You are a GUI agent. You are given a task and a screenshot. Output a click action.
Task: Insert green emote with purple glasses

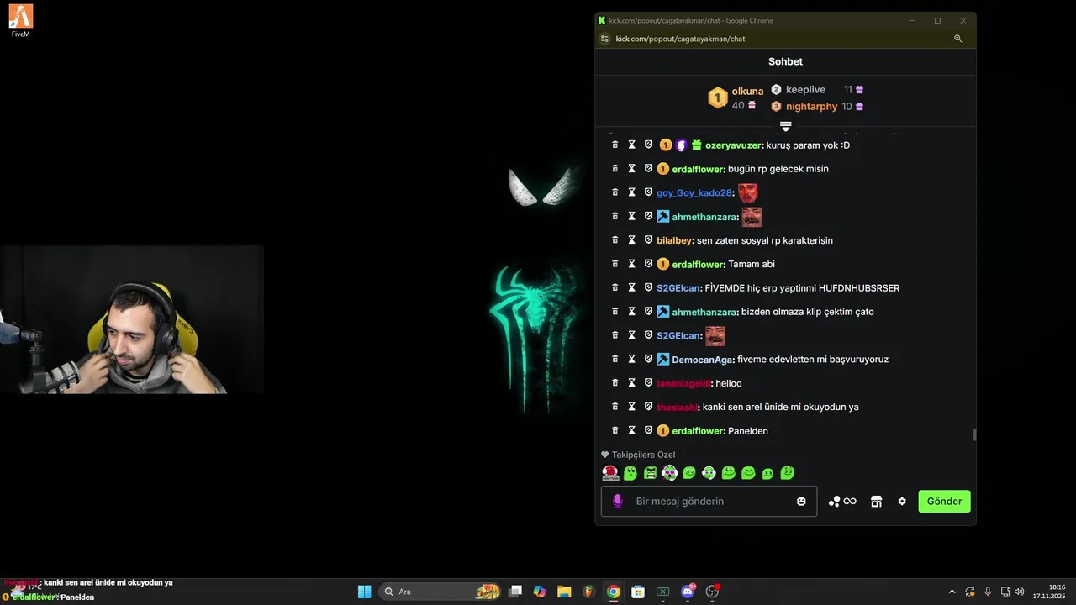click(x=669, y=473)
